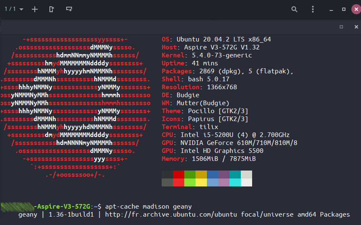This screenshot has width=361, height=225.
Task: Maximize the Tilix window
Action: point(344,9)
